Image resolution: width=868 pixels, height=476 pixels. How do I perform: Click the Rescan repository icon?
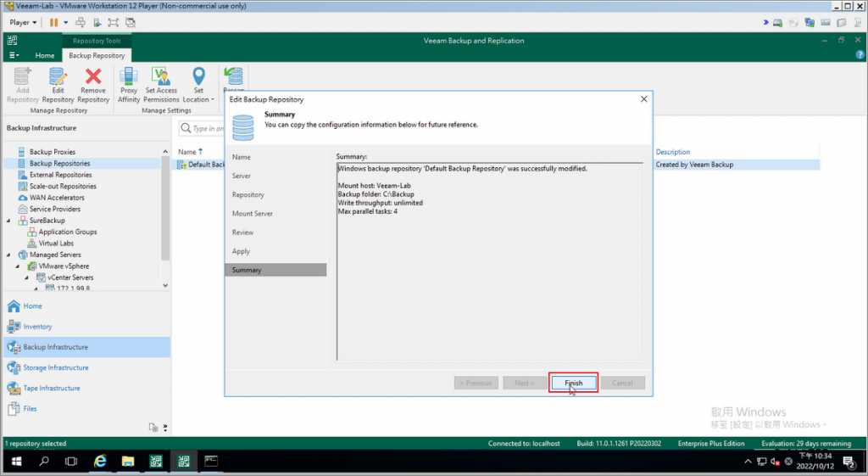(234, 77)
